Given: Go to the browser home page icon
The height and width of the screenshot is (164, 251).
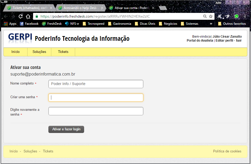Looking at the screenshot, I should tap(28, 16).
